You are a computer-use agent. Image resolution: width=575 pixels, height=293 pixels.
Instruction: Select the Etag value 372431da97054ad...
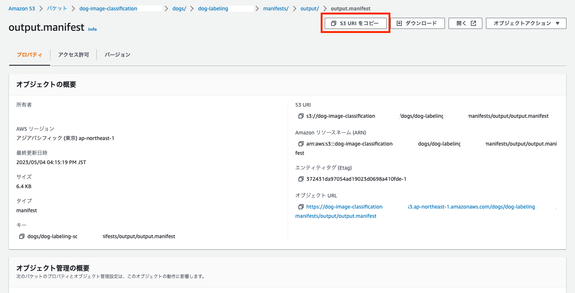click(x=356, y=179)
